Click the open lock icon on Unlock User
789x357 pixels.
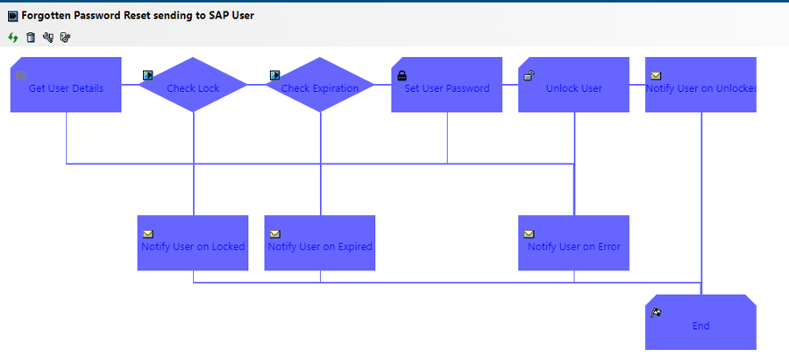point(529,75)
